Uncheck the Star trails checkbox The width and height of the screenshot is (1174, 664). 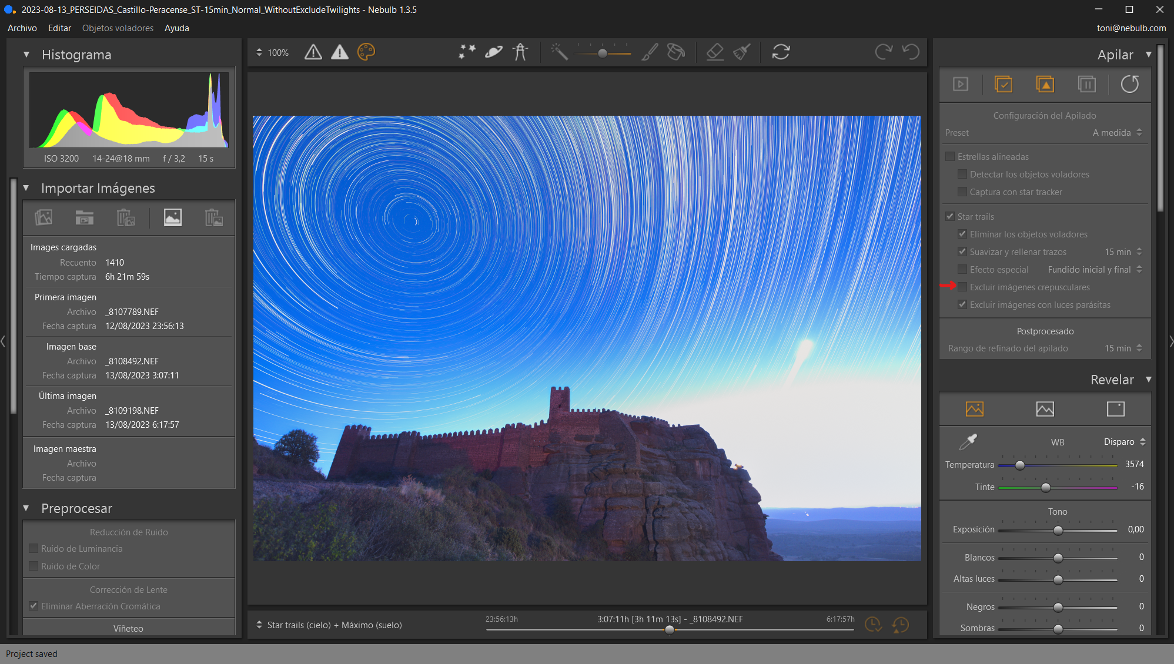click(x=950, y=216)
